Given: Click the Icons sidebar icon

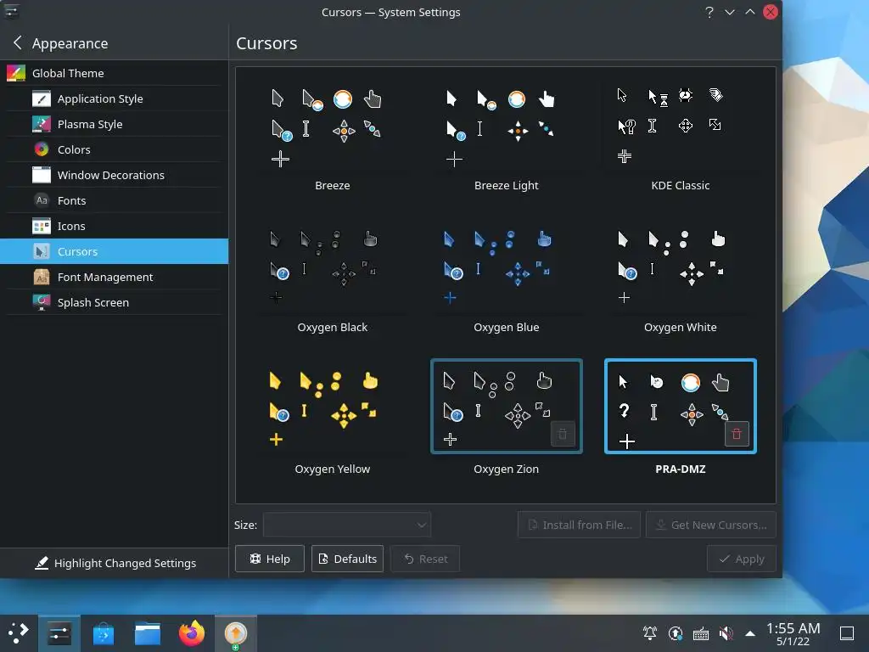Looking at the screenshot, I should [x=42, y=226].
